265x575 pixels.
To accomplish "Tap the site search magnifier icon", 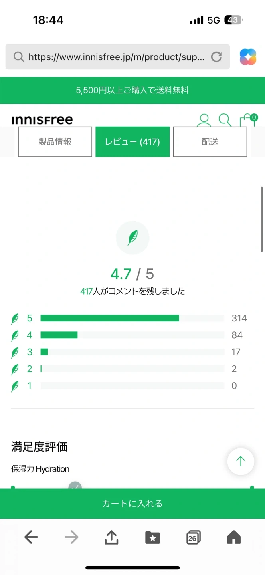I will click(x=225, y=119).
